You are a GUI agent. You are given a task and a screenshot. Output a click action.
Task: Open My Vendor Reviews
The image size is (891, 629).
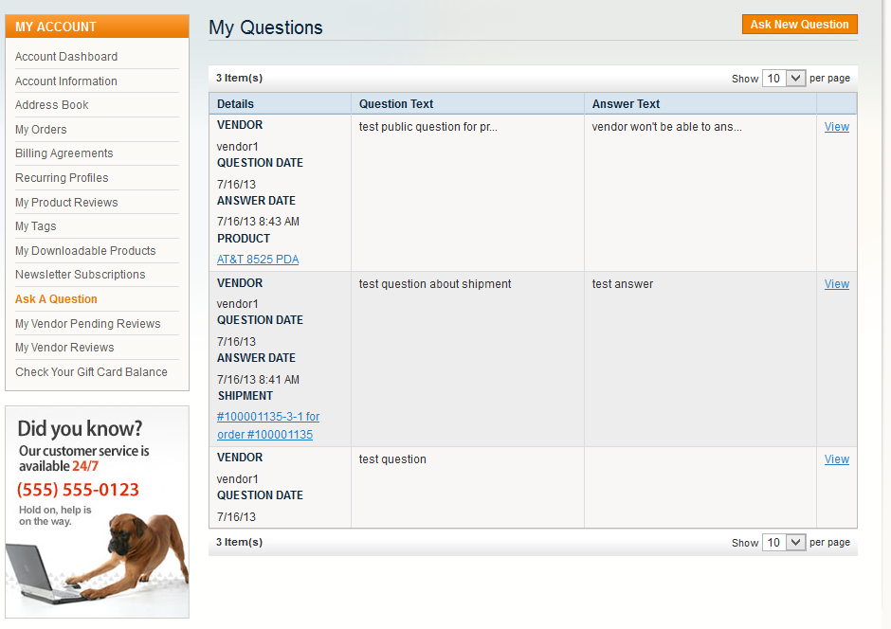pos(64,348)
